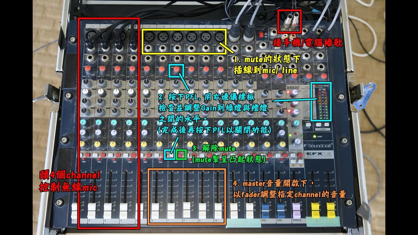Toggle the white PFL button on channel 7
This screenshot has width=418, height=235.
pyautogui.click(x=171, y=155)
